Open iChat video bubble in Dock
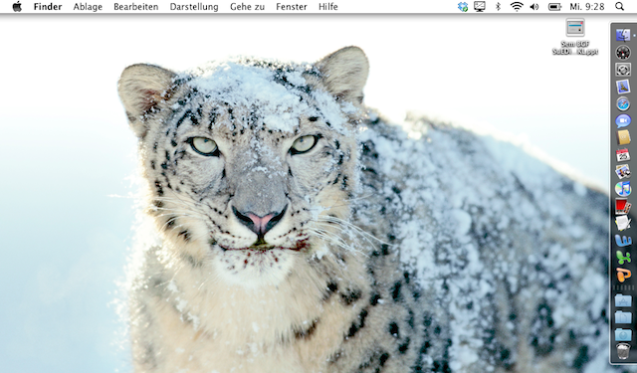The width and height of the screenshot is (637, 373). point(623,121)
